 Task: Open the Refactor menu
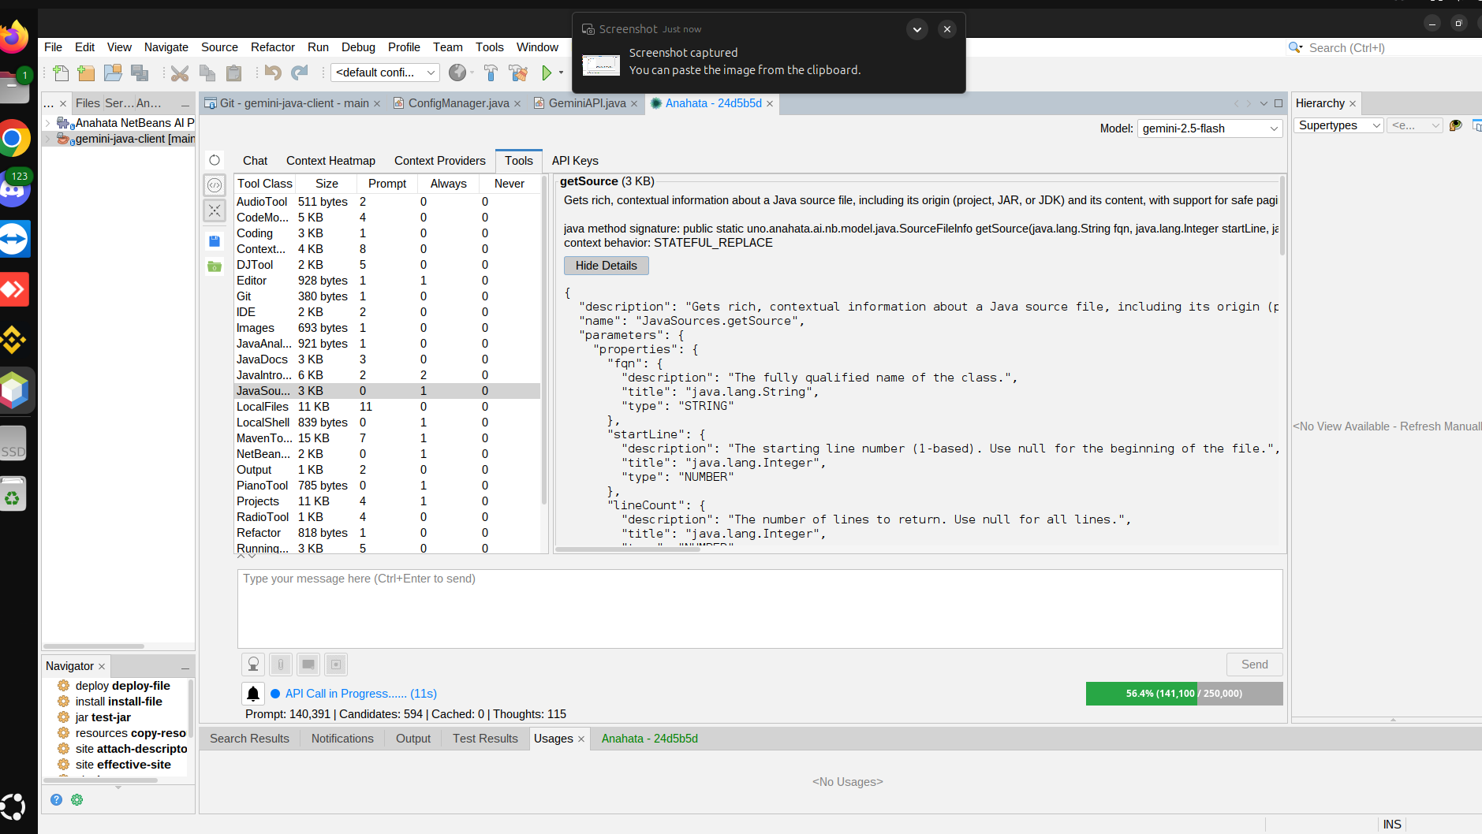pos(272,47)
